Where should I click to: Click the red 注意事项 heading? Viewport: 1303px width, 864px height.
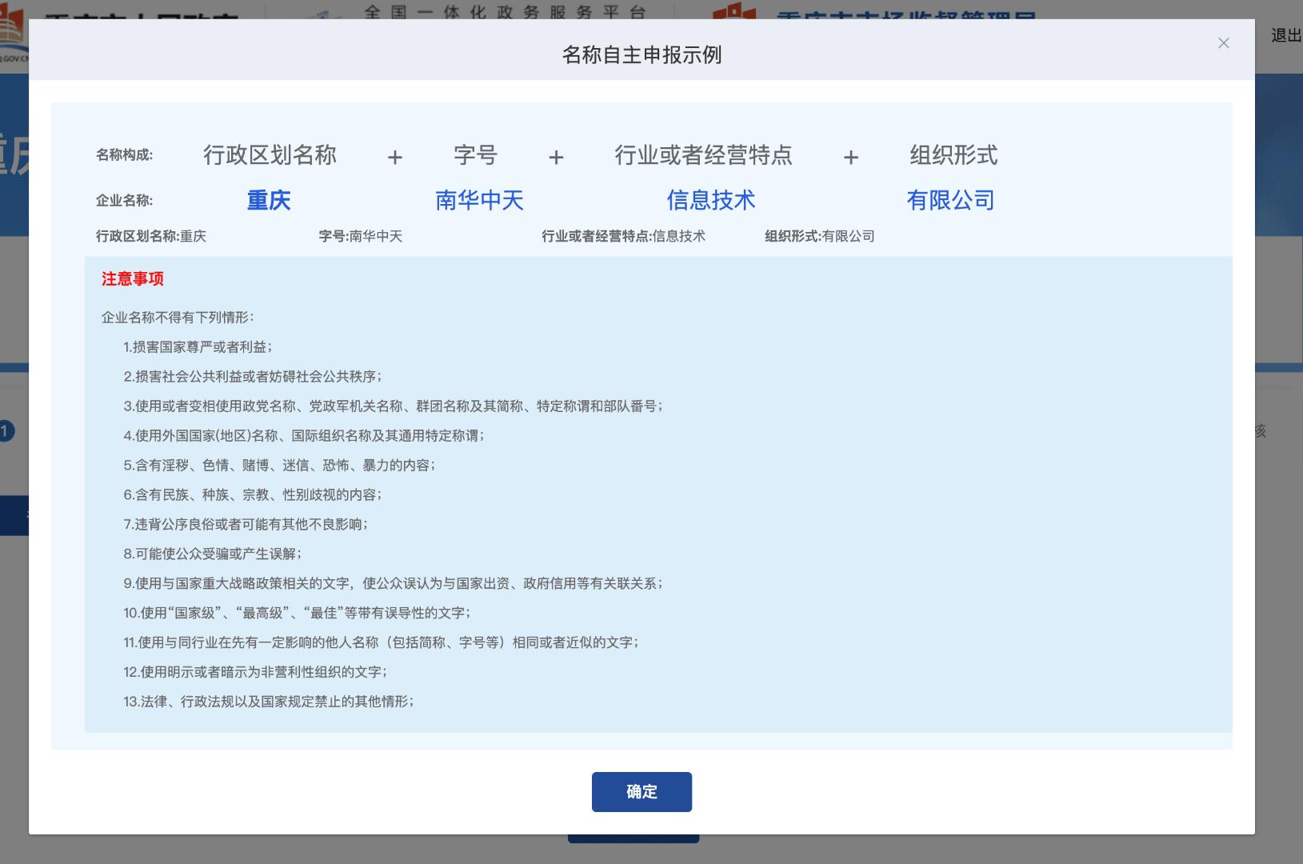tap(133, 279)
